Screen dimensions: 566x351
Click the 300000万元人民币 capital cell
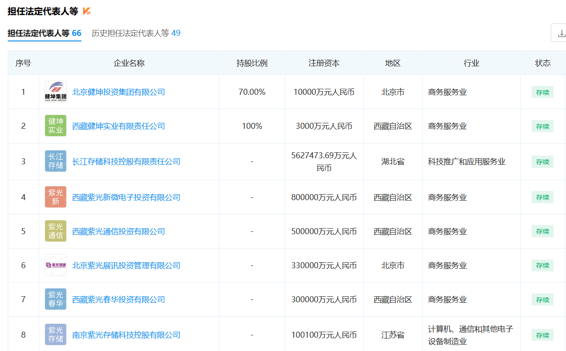[324, 299]
